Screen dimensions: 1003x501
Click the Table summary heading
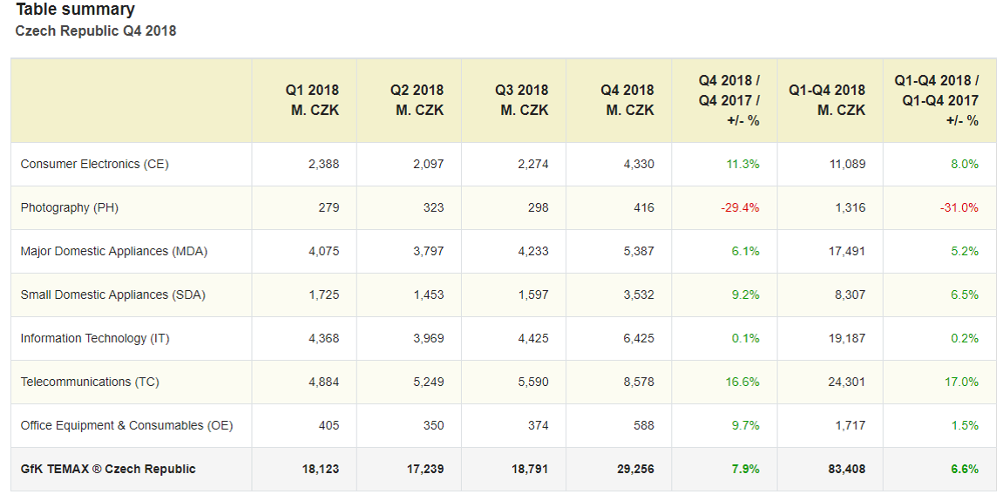(75, 10)
